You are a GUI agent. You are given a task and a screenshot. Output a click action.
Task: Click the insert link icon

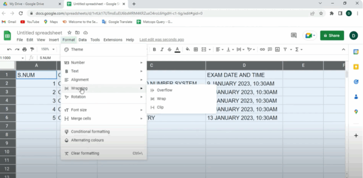262,50
